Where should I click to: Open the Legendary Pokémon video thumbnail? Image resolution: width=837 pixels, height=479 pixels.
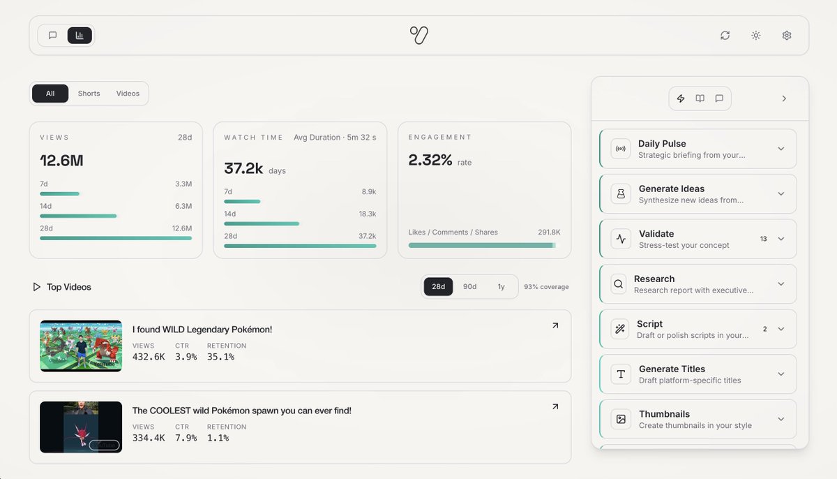point(81,346)
